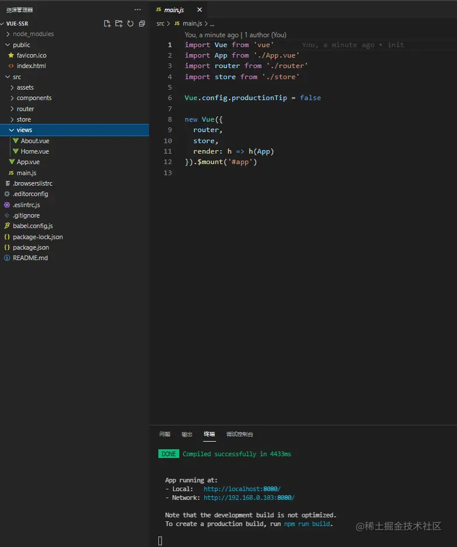Click the New File icon in explorer header
The height and width of the screenshot is (547, 457).
tap(107, 23)
